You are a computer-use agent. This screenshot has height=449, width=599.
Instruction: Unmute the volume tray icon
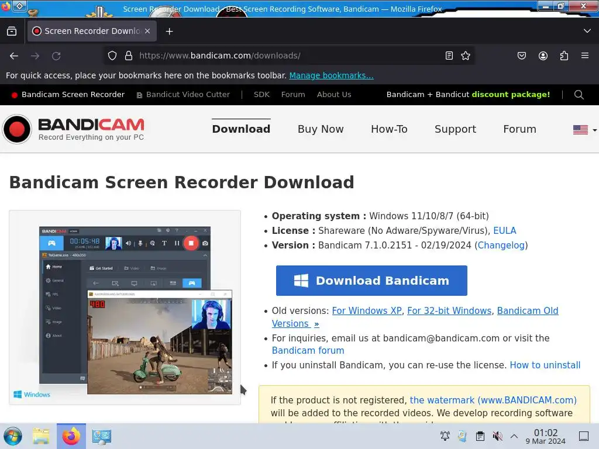click(x=497, y=436)
